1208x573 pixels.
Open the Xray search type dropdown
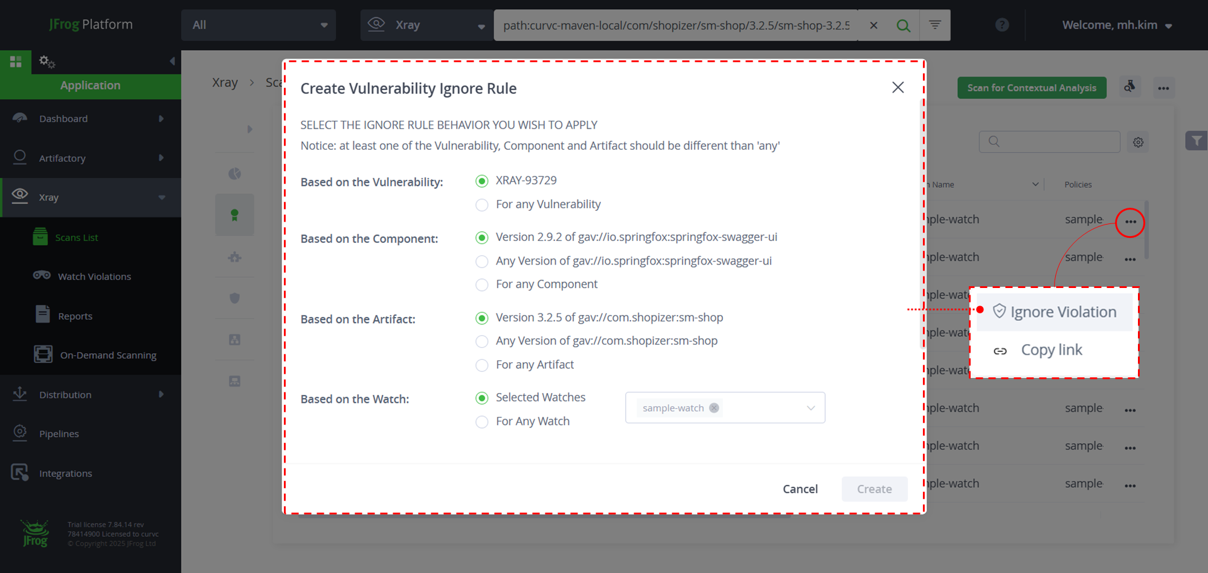click(x=426, y=25)
